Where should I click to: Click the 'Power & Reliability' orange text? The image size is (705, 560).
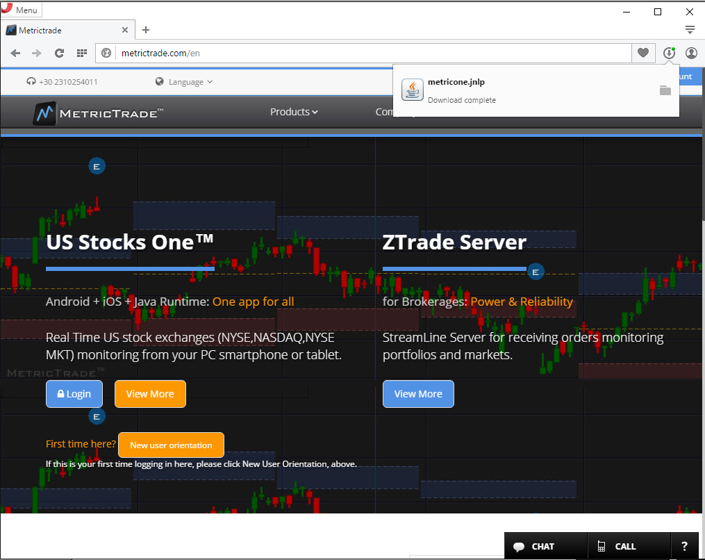[522, 302]
